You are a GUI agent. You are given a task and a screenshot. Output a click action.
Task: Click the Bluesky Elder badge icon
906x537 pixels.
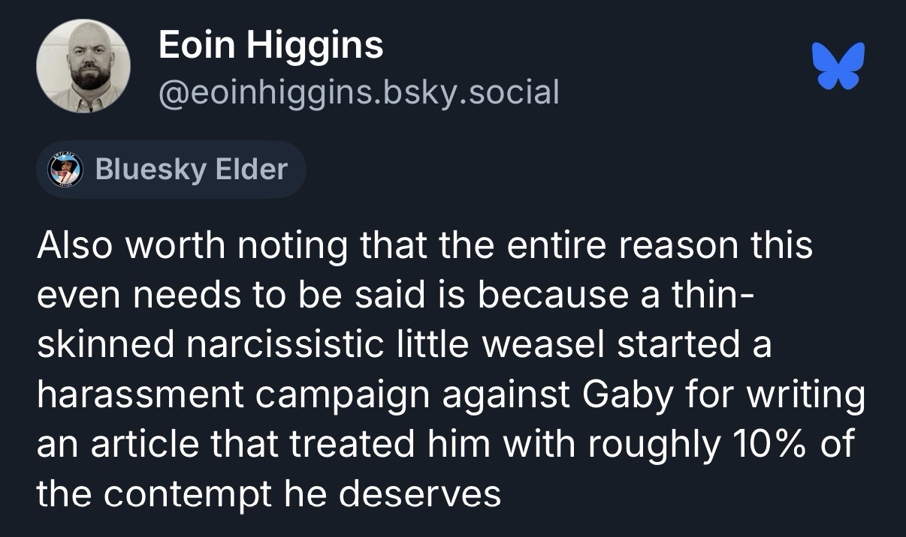point(64,169)
